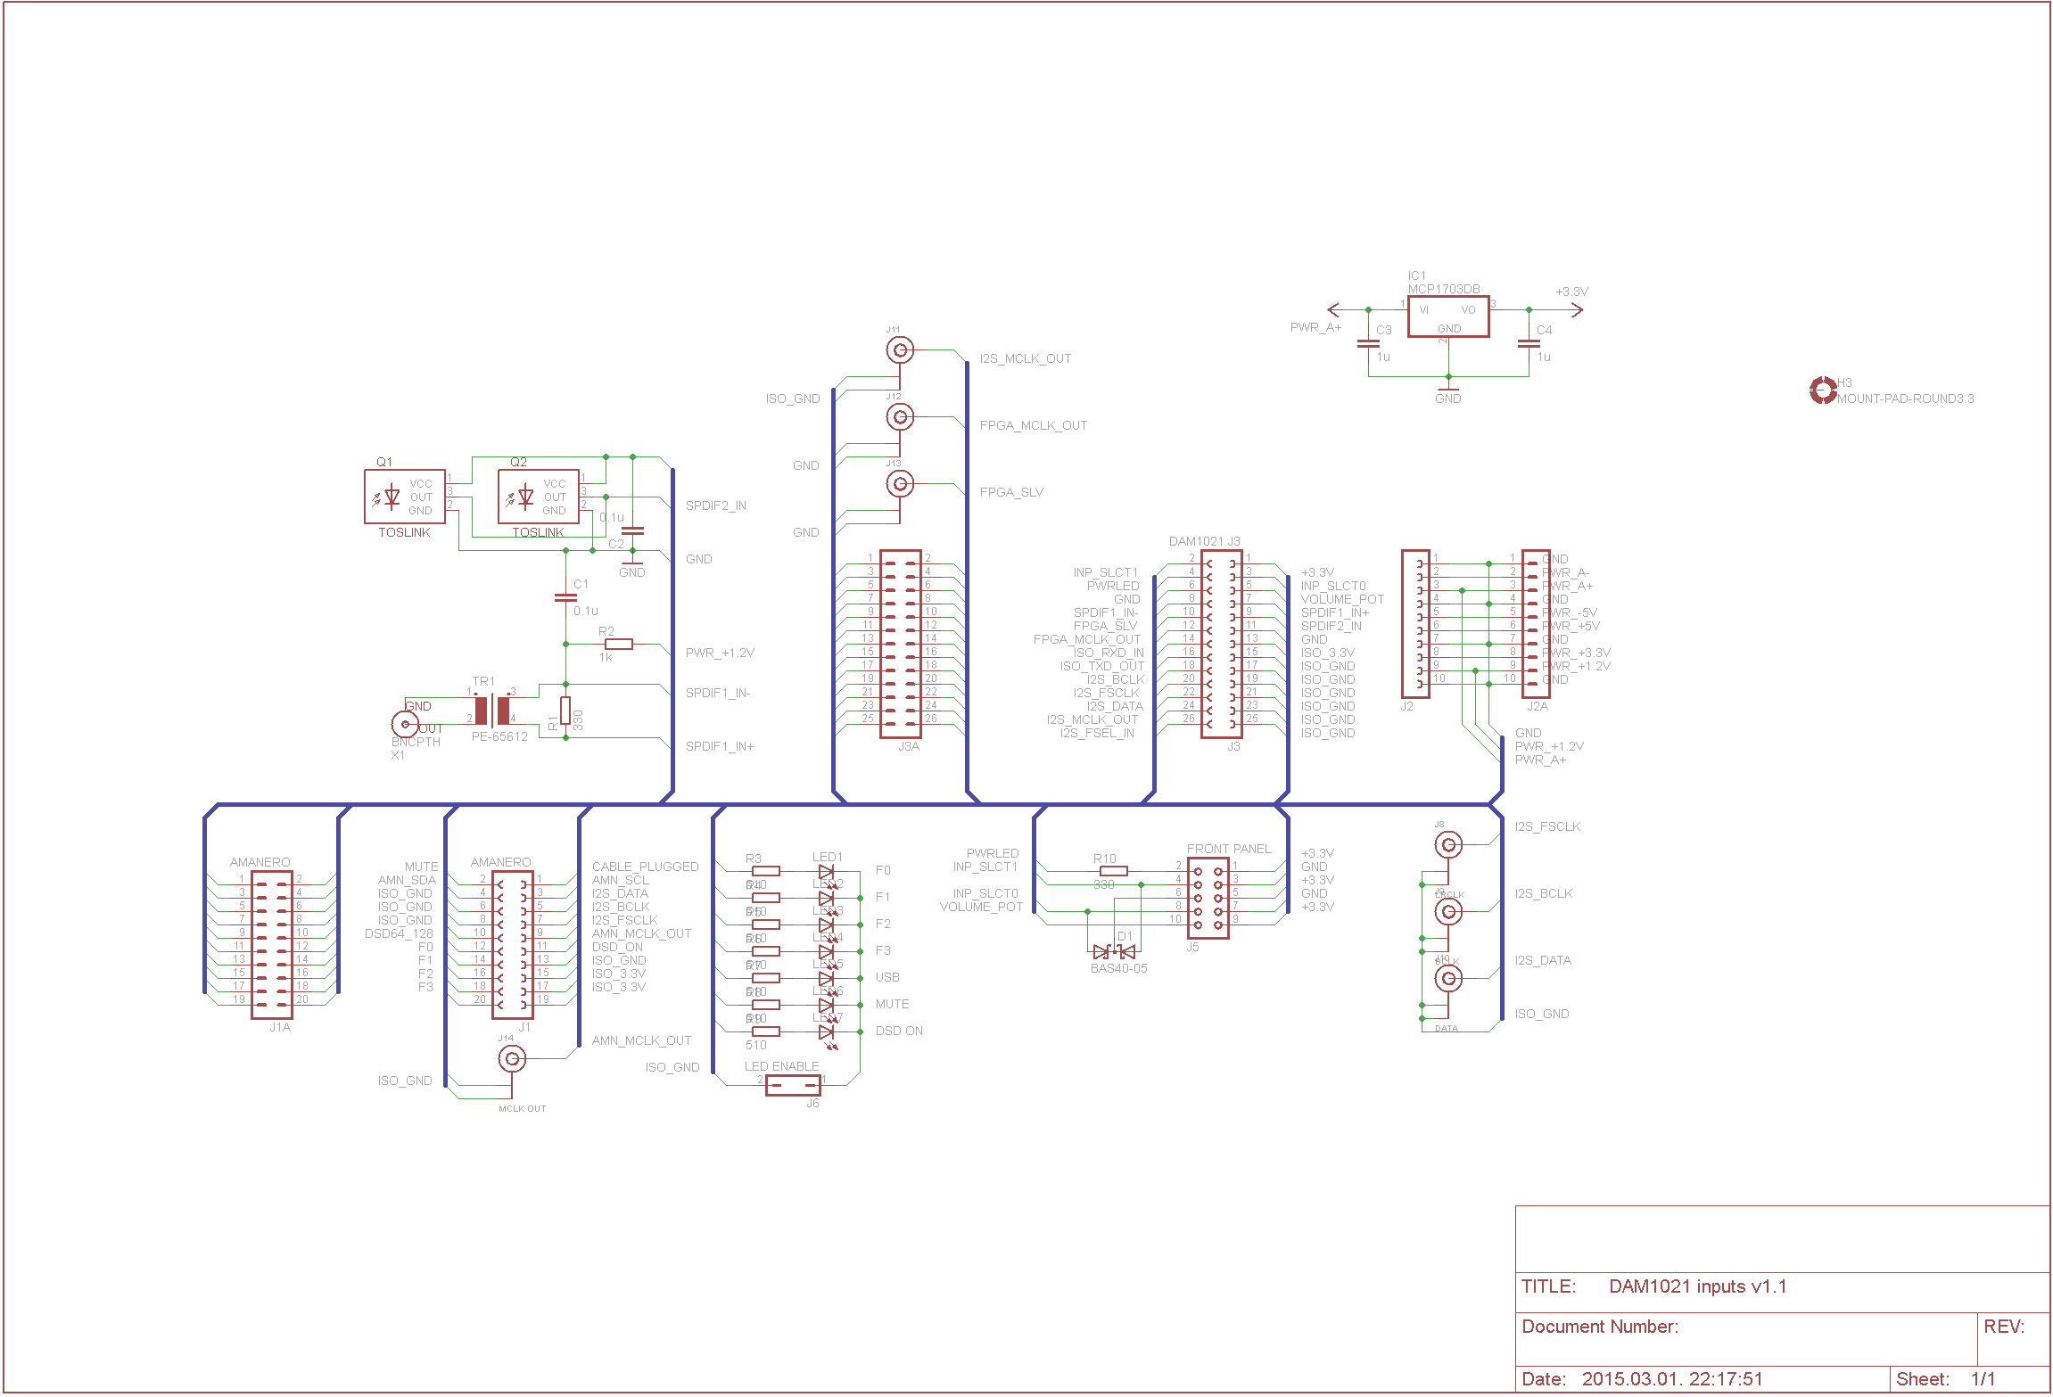This screenshot has height=1397, width=2053.
Task: Click the Sheet 1/1 text
Action: tap(1945, 1379)
